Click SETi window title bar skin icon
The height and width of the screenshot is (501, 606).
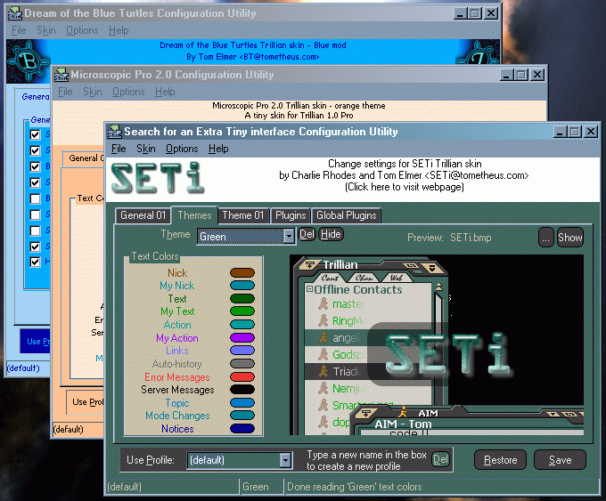[x=115, y=132]
